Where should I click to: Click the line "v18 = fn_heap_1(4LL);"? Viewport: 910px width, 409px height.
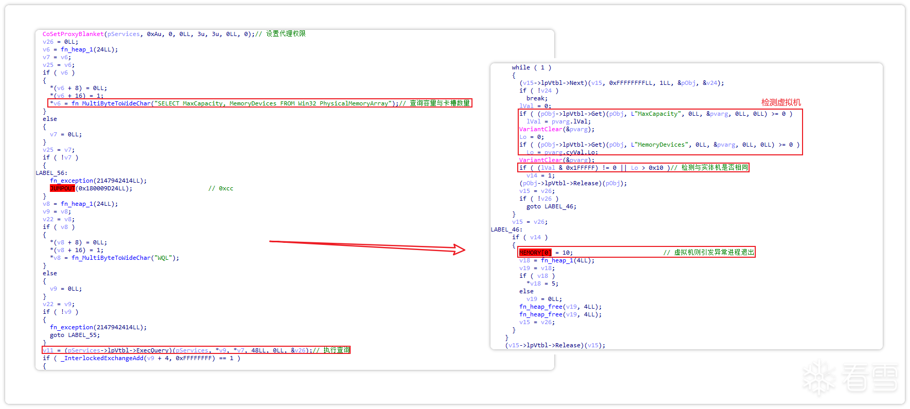[557, 260]
